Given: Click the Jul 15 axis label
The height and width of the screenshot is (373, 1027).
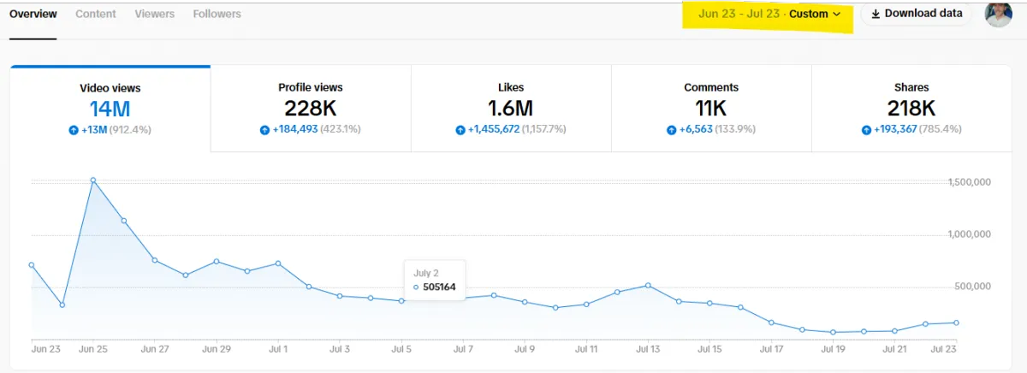Looking at the screenshot, I should tap(709, 349).
